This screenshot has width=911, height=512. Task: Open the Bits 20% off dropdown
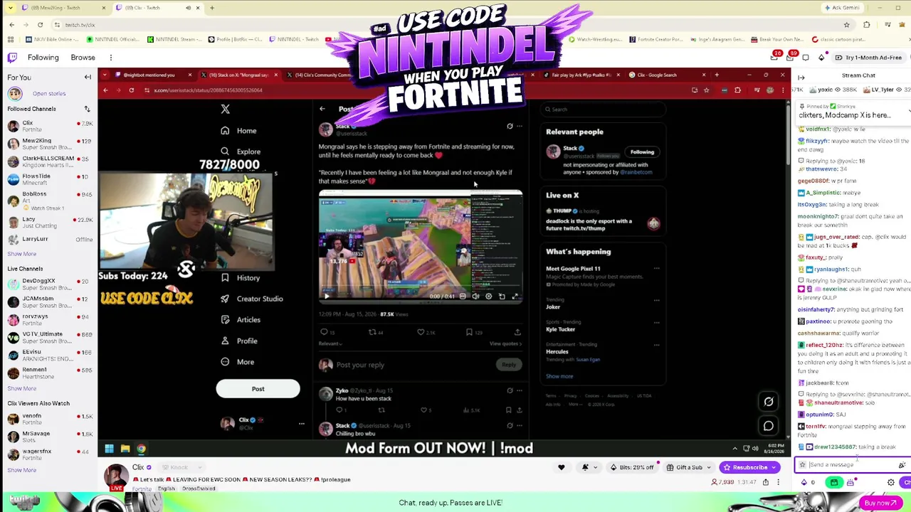coord(633,467)
